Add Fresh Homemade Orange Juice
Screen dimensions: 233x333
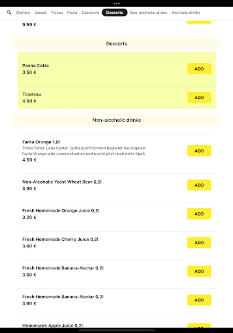(199, 214)
